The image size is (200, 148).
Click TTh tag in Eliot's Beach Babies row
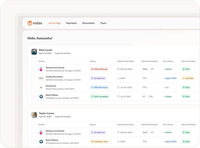click(x=151, y=96)
